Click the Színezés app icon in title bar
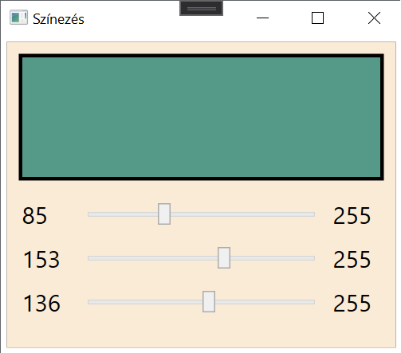This screenshot has height=353, width=401. tap(18, 18)
